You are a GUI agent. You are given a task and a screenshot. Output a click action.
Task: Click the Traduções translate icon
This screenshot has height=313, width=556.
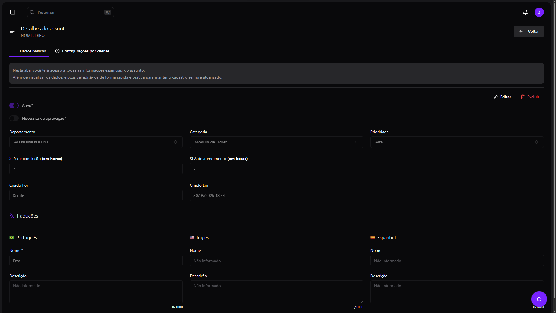point(12,216)
